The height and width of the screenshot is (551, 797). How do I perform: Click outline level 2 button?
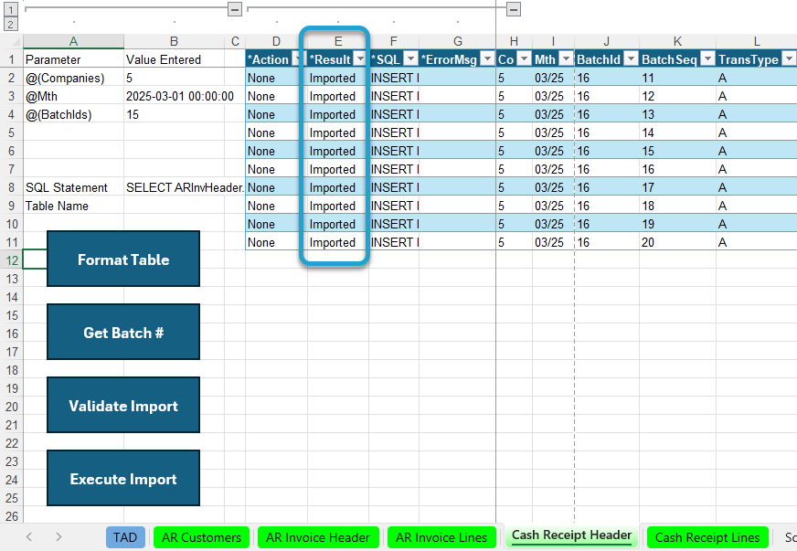coord(11,24)
